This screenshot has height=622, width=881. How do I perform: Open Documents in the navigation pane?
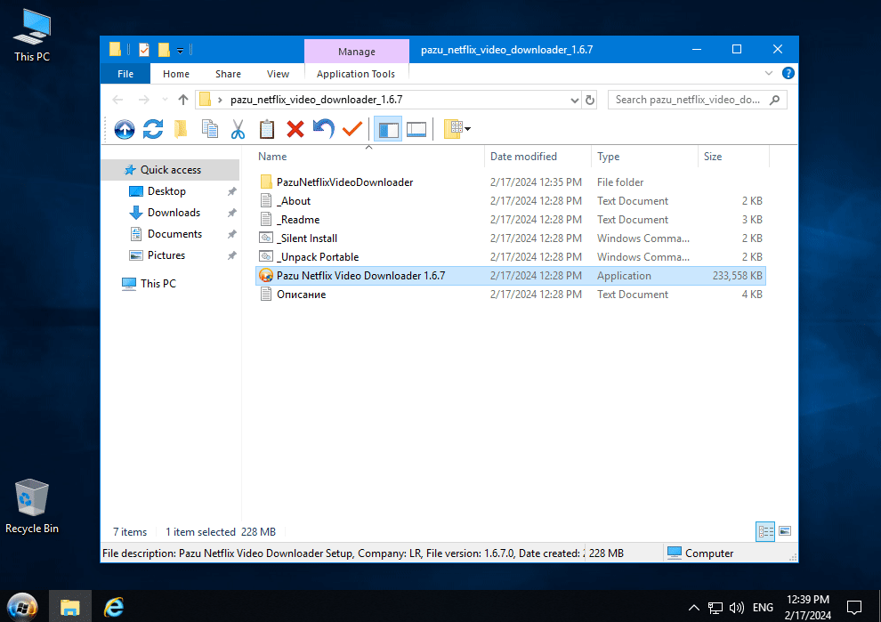coord(174,234)
